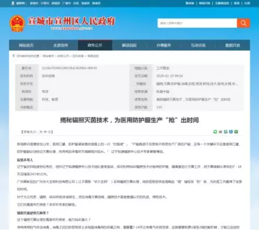Screen dimensions: 259x230
Task: Open the 网站首页 navigation tab
Action: pyautogui.click(x=26, y=45)
